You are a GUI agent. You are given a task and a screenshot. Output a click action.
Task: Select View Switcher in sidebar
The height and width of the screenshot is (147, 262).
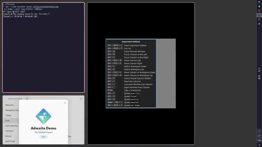pos(11,126)
